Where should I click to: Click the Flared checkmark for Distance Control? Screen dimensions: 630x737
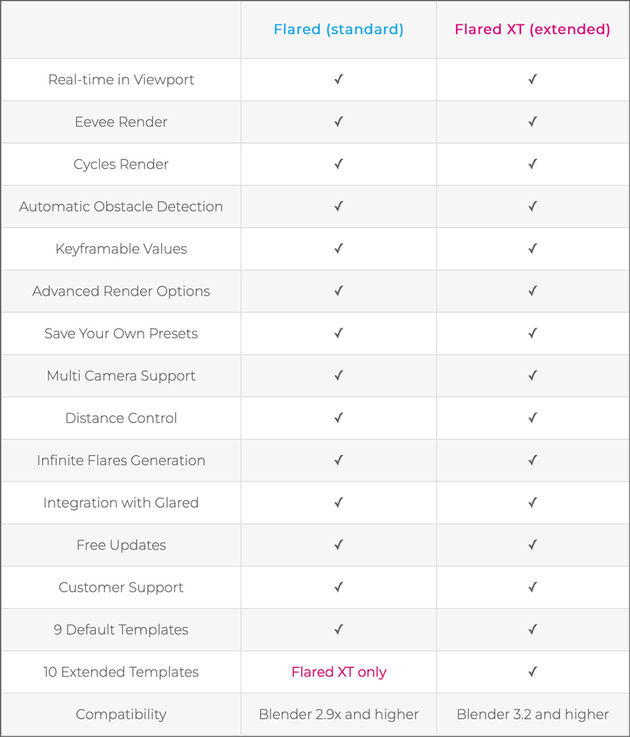click(338, 418)
